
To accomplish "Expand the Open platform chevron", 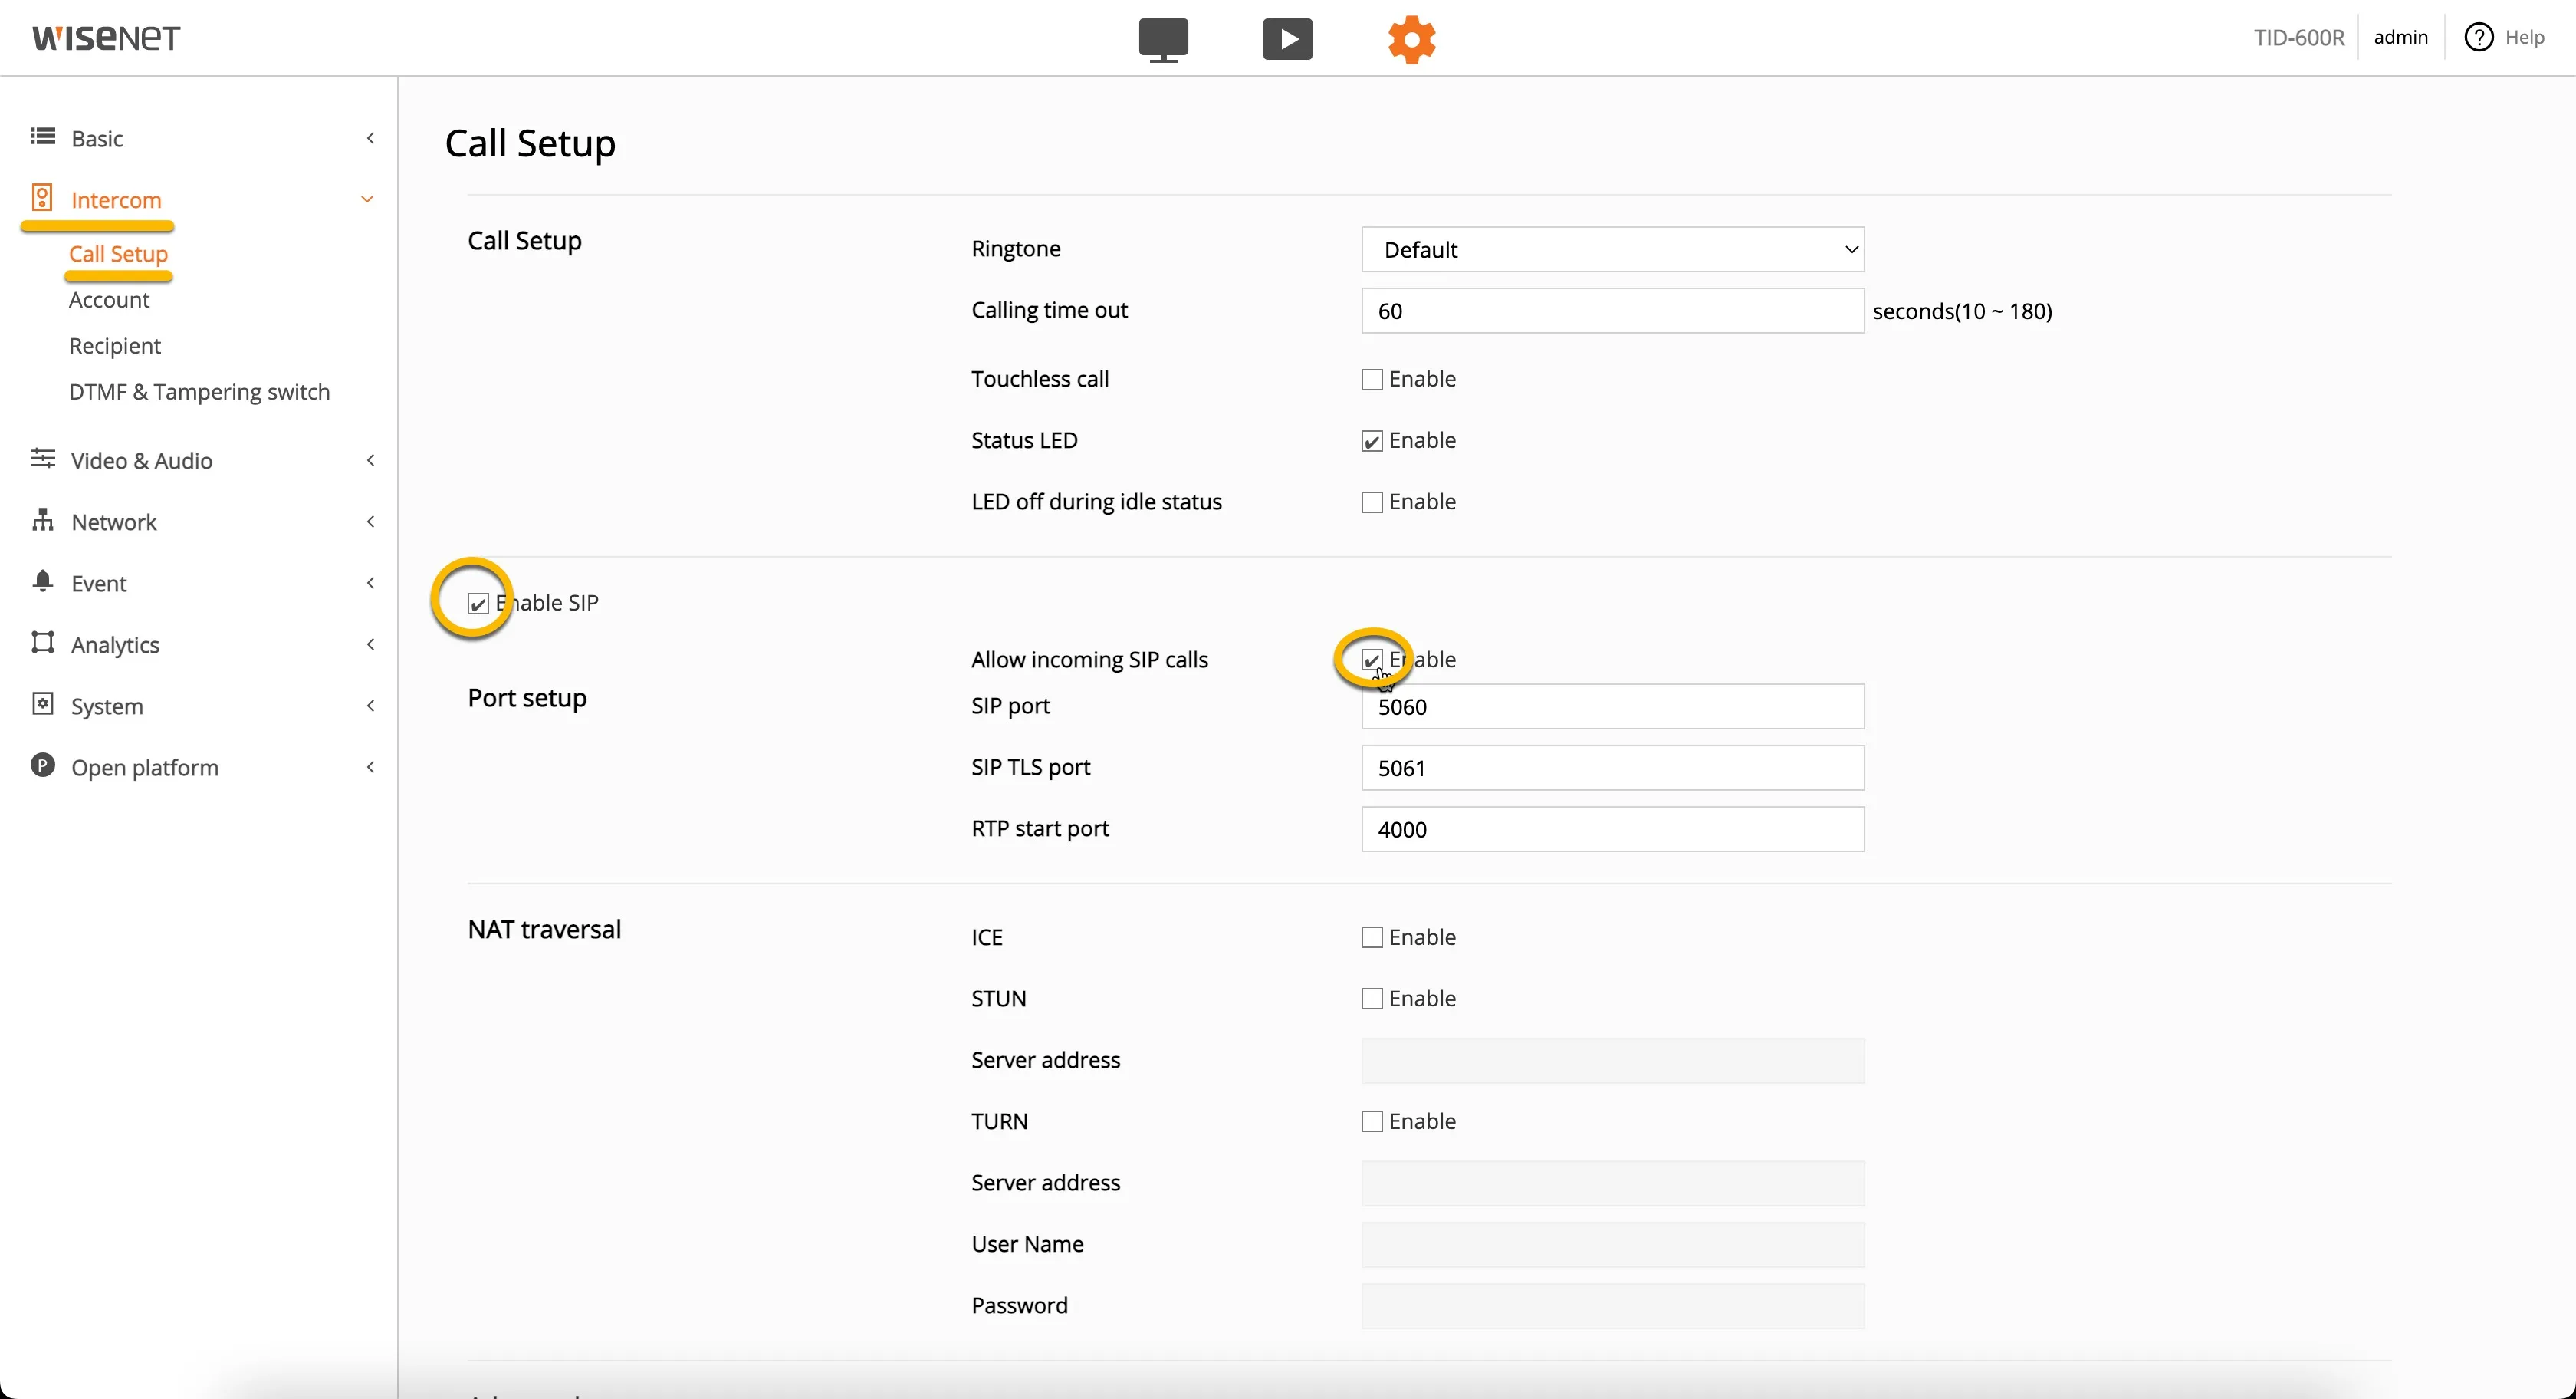I will click(370, 766).
